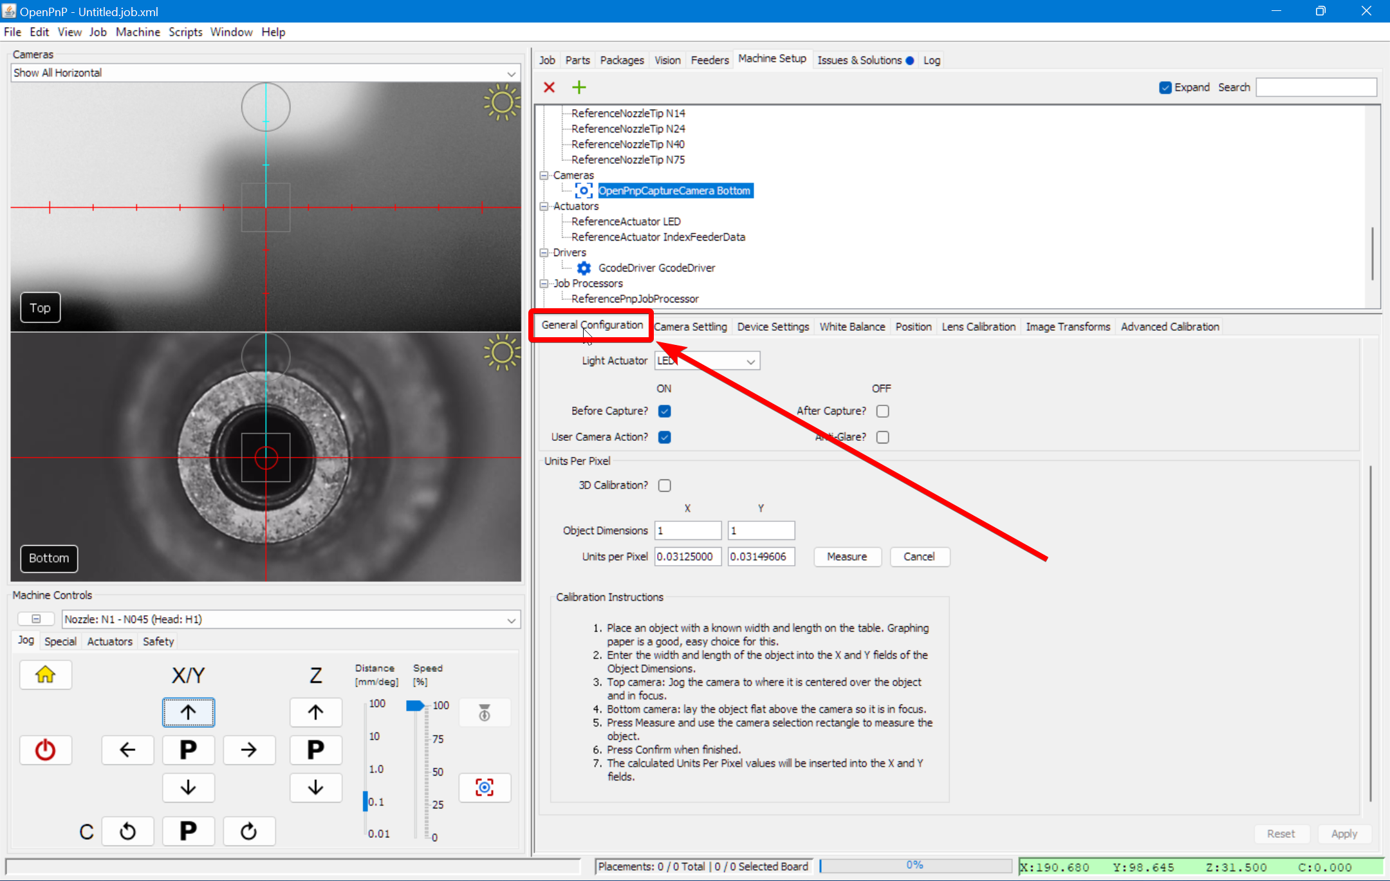
Task: Click the green plus to add a machine element
Action: (578, 87)
